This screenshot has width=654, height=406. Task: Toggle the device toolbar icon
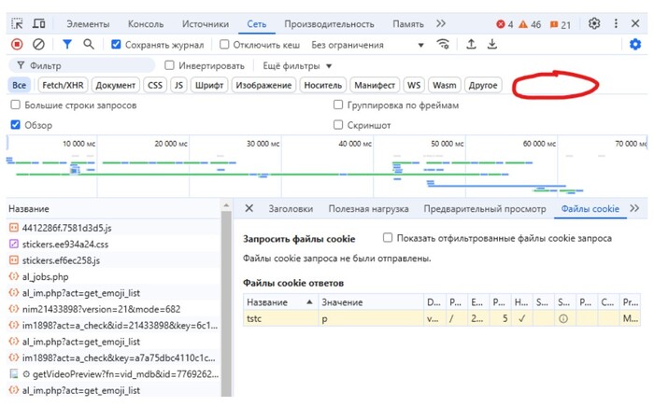[x=39, y=23]
